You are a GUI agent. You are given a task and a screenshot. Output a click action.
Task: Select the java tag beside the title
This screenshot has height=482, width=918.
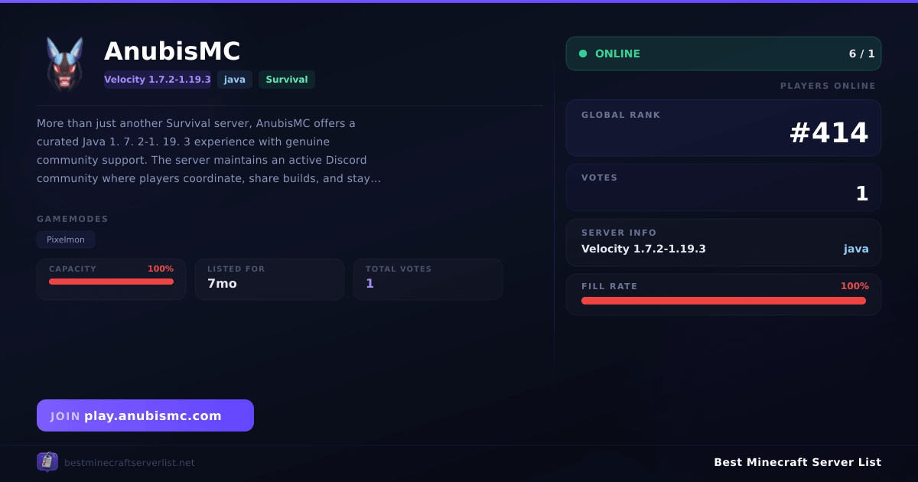pos(235,80)
